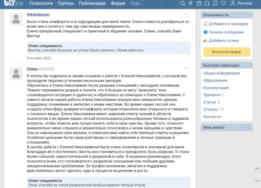The width and height of the screenshot is (261, 188).
Task: Open the Ещё... menu
Action: [137, 3]
